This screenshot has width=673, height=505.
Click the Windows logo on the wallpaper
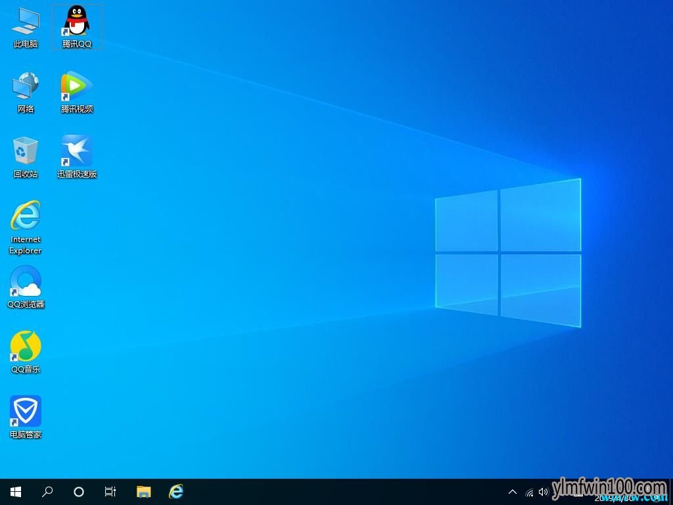tap(508, 253)
